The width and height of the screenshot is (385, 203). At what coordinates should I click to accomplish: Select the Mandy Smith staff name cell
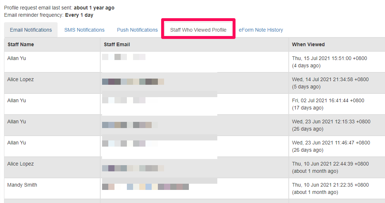[x=22, y=185]
